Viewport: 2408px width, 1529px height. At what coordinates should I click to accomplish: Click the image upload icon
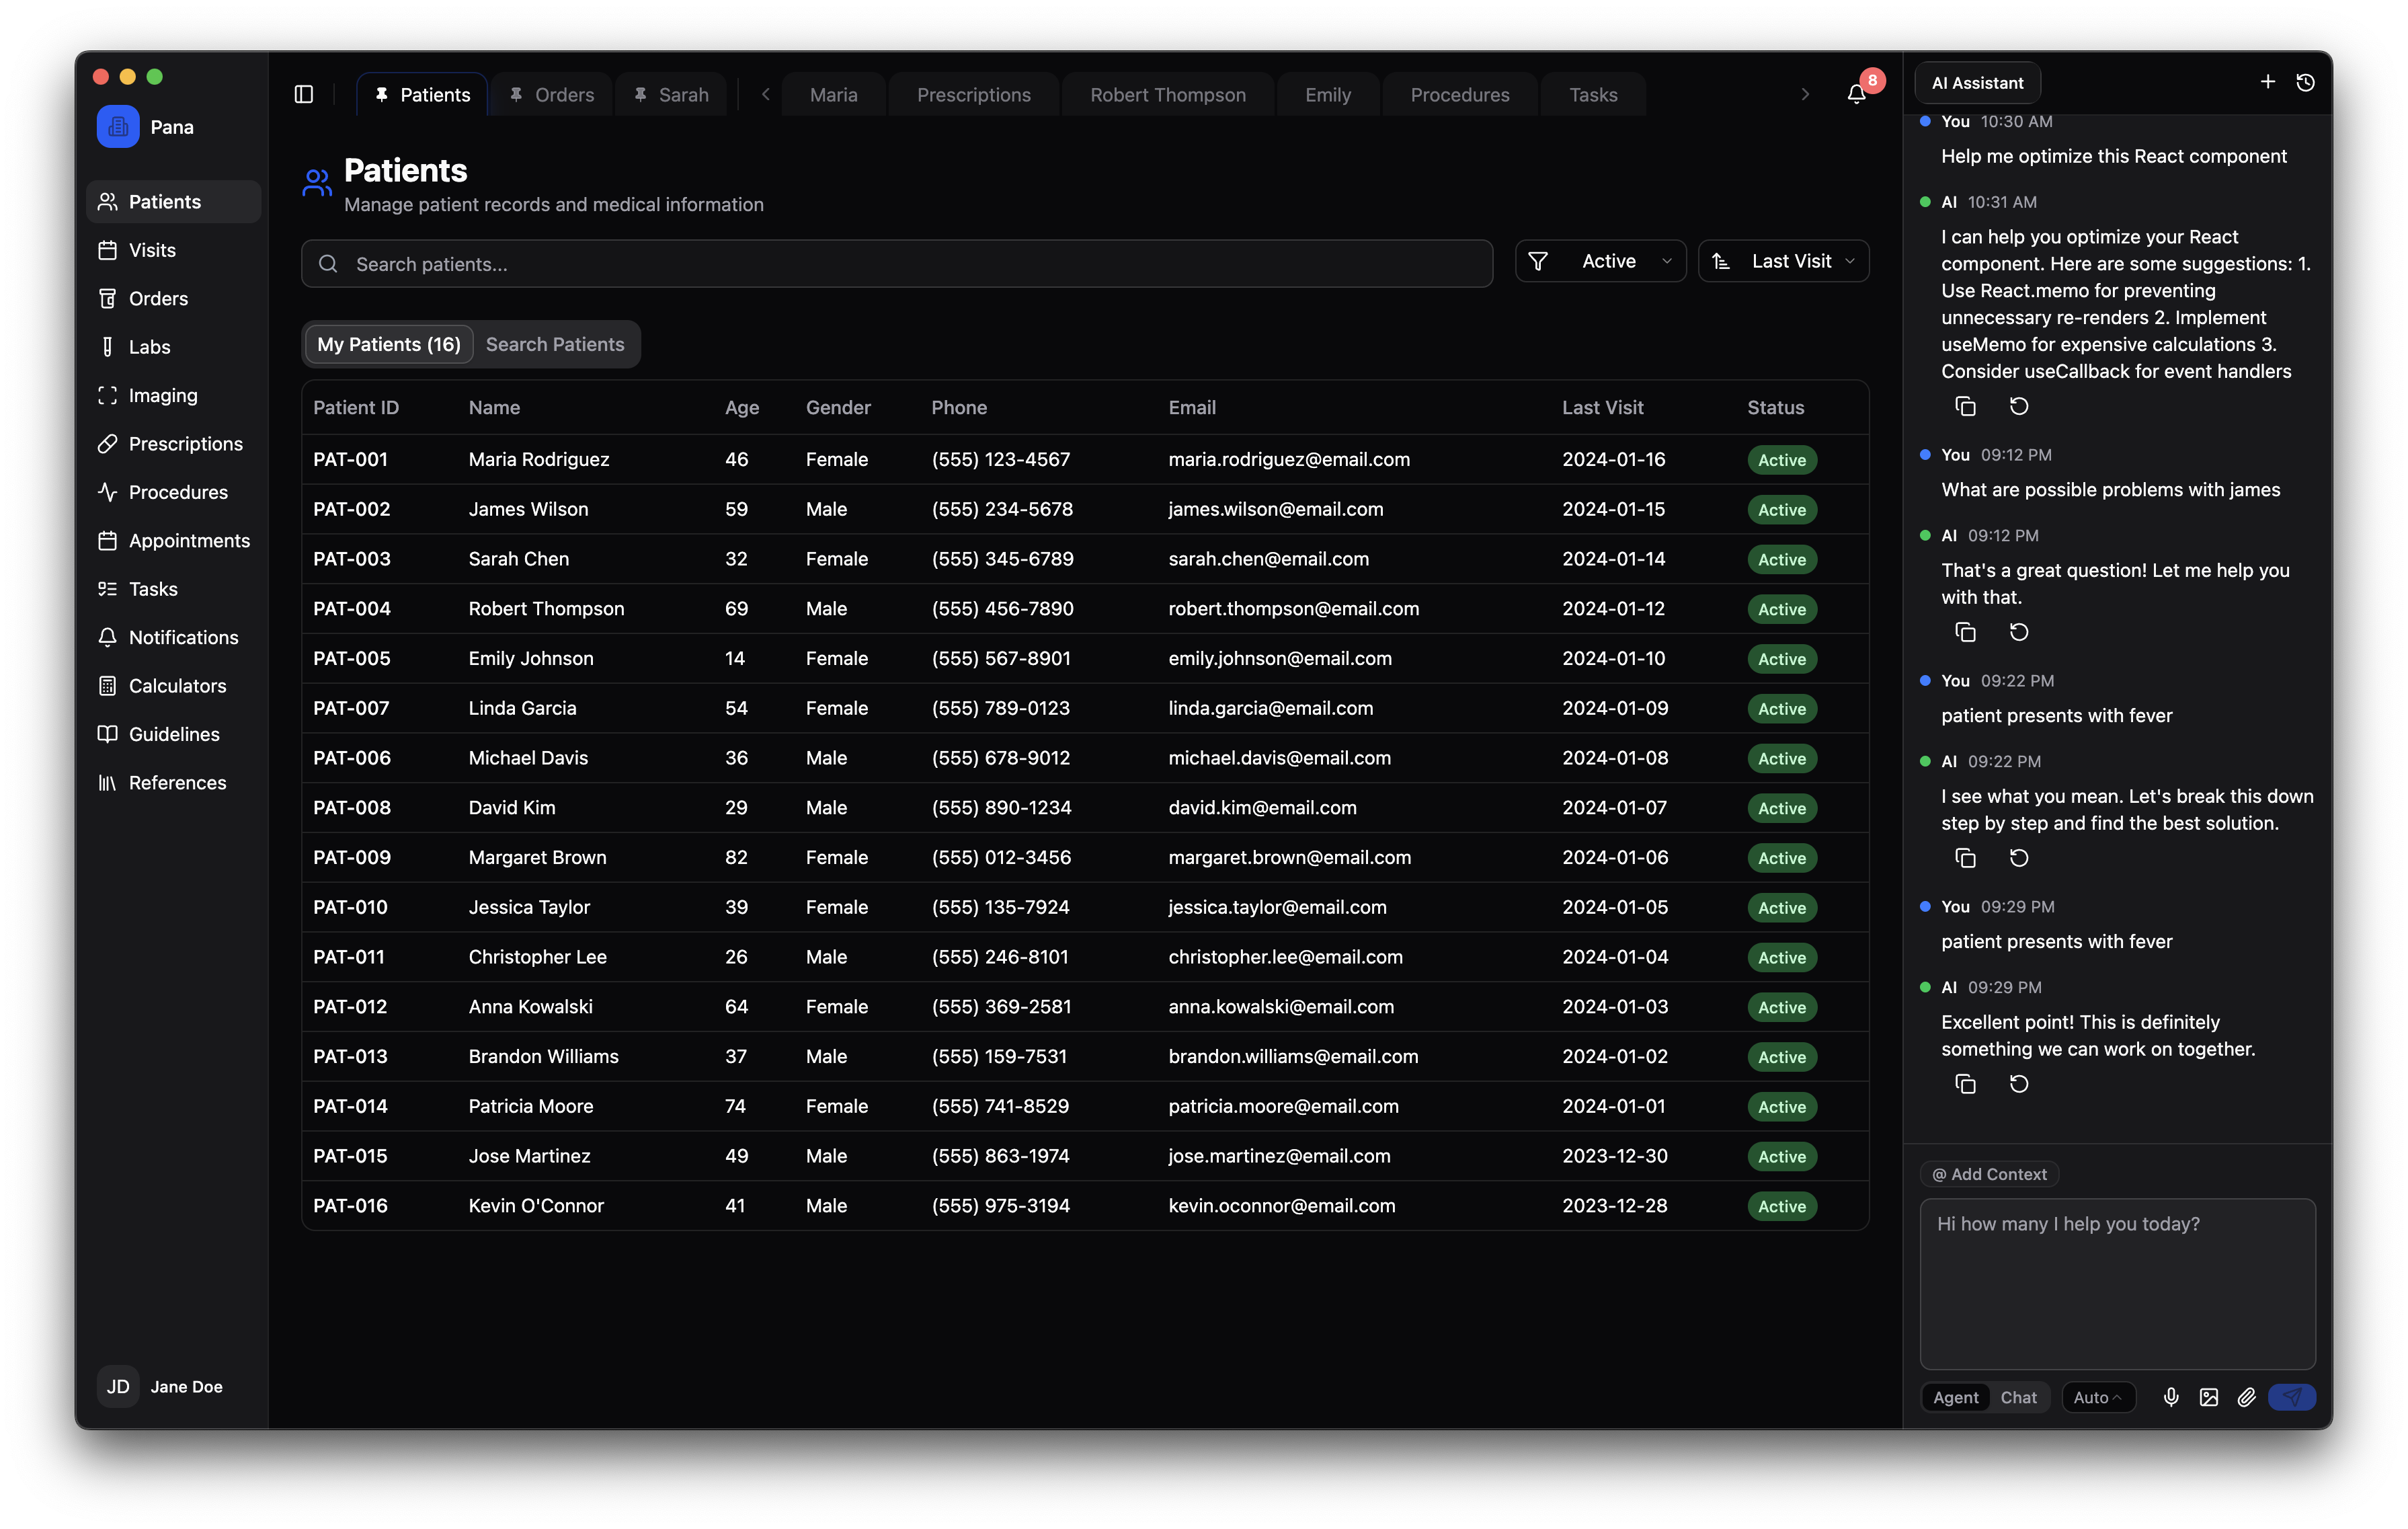(2209, 1397)
